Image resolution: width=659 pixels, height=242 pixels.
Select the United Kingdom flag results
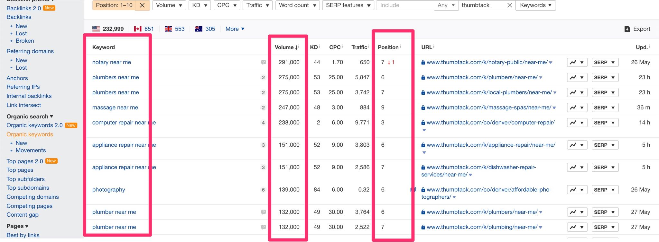click(x=175, y=29)
